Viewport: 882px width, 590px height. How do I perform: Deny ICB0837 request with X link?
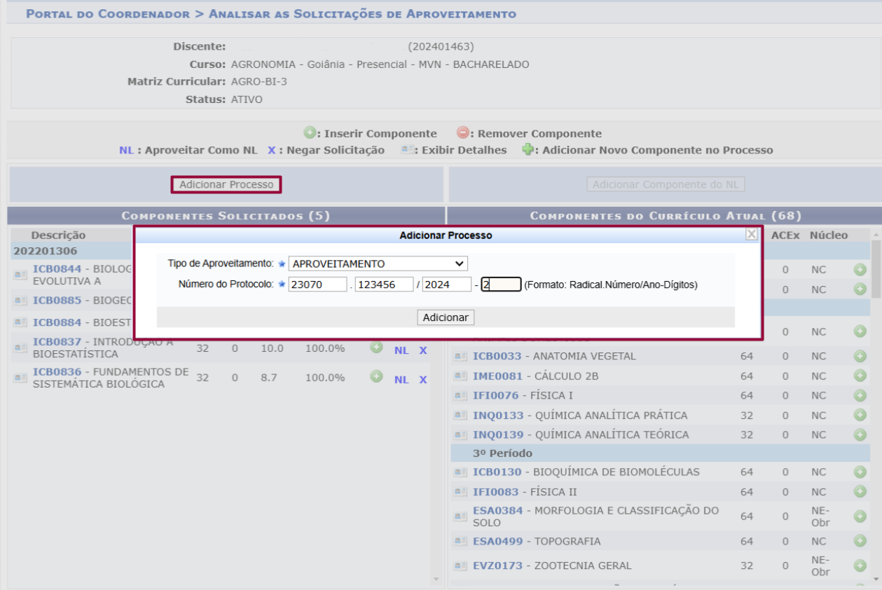tap(423, 350)
